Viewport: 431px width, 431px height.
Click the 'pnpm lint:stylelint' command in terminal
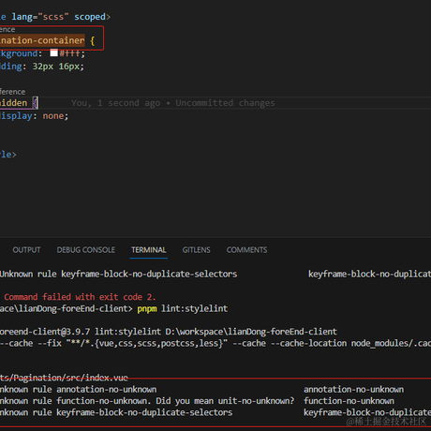click(183, 309)
